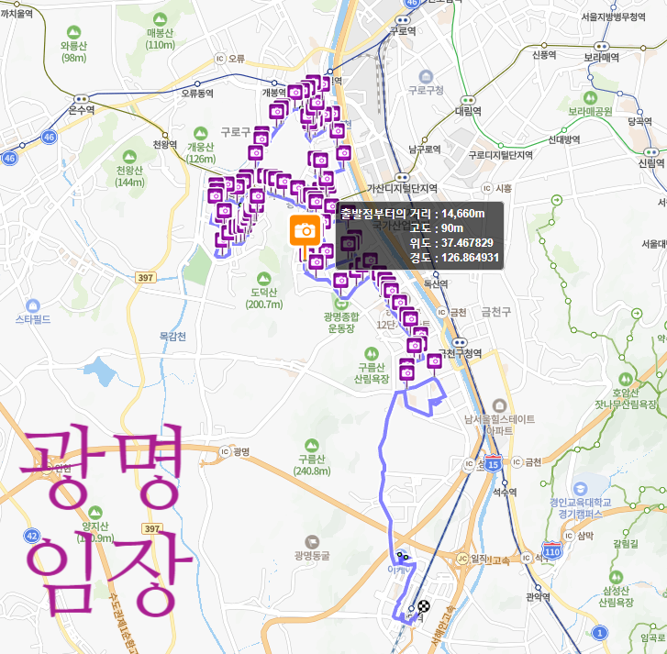Click the 양지산 mountain icon
This screenshot has height=654, width=667.
pos(95,514)
